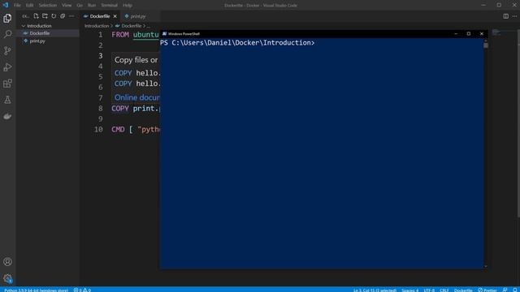Viewport: 520px width, 292px height.
Task: Click Online documentation link in hover popup
Action: coord(137,97)
